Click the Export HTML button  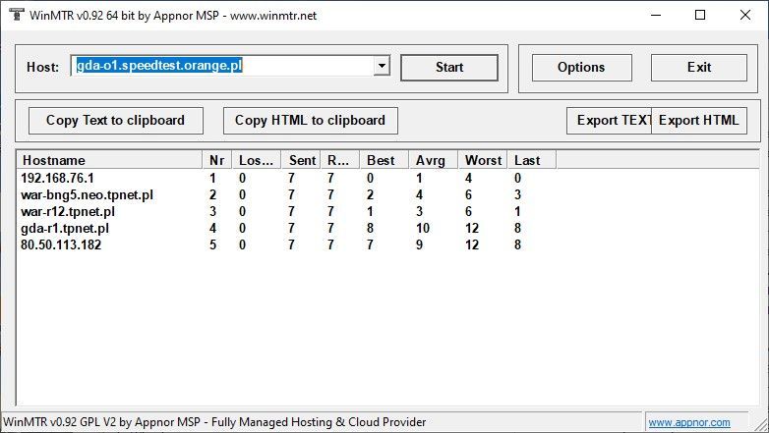click(698, 121)
